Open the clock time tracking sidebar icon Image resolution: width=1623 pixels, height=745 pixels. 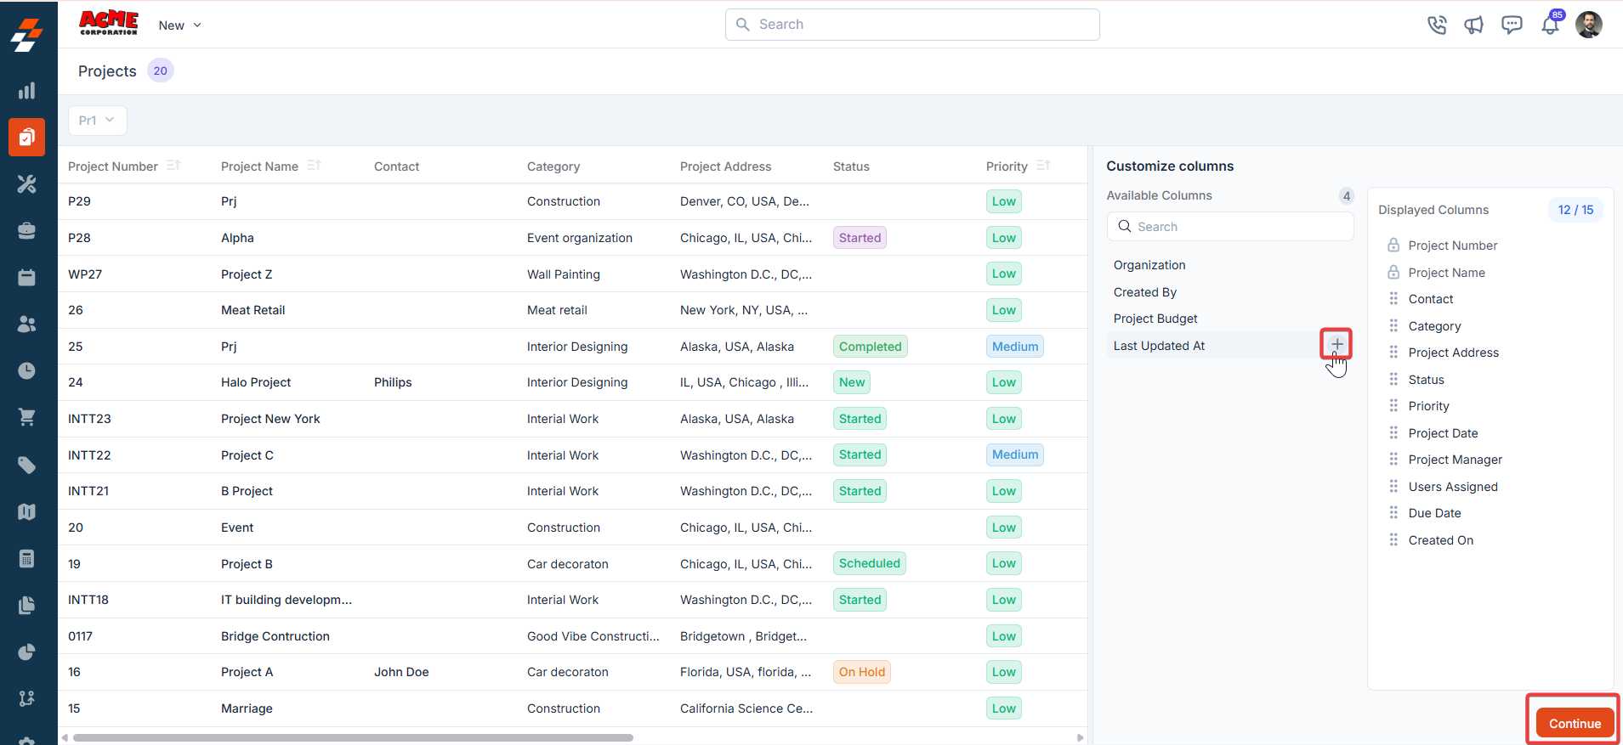coord(27,370)
